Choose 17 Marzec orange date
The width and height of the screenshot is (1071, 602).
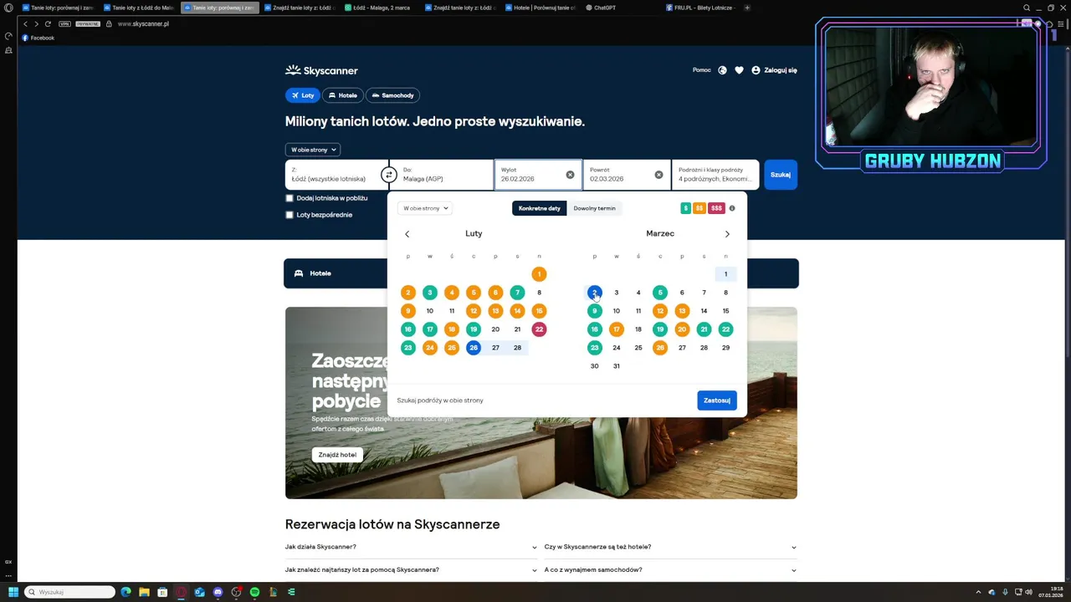617,329
